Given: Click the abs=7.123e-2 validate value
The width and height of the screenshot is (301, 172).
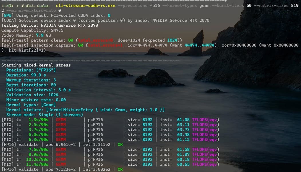Looking at the screenshot, I should pyautogui.click(x=61, y=169).
